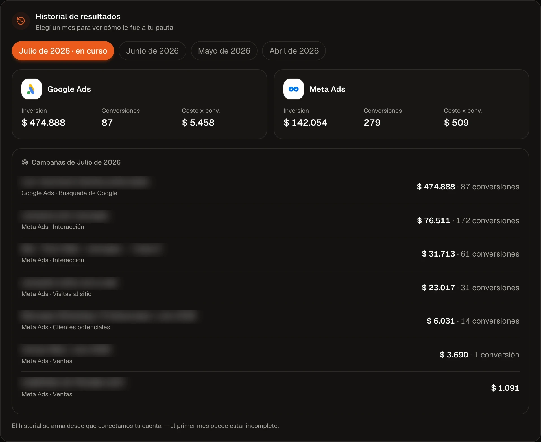This screenshot has width=541, height=442.
Task: Click the '$ 509' cost per conversion value
Action: pos(456,123)
